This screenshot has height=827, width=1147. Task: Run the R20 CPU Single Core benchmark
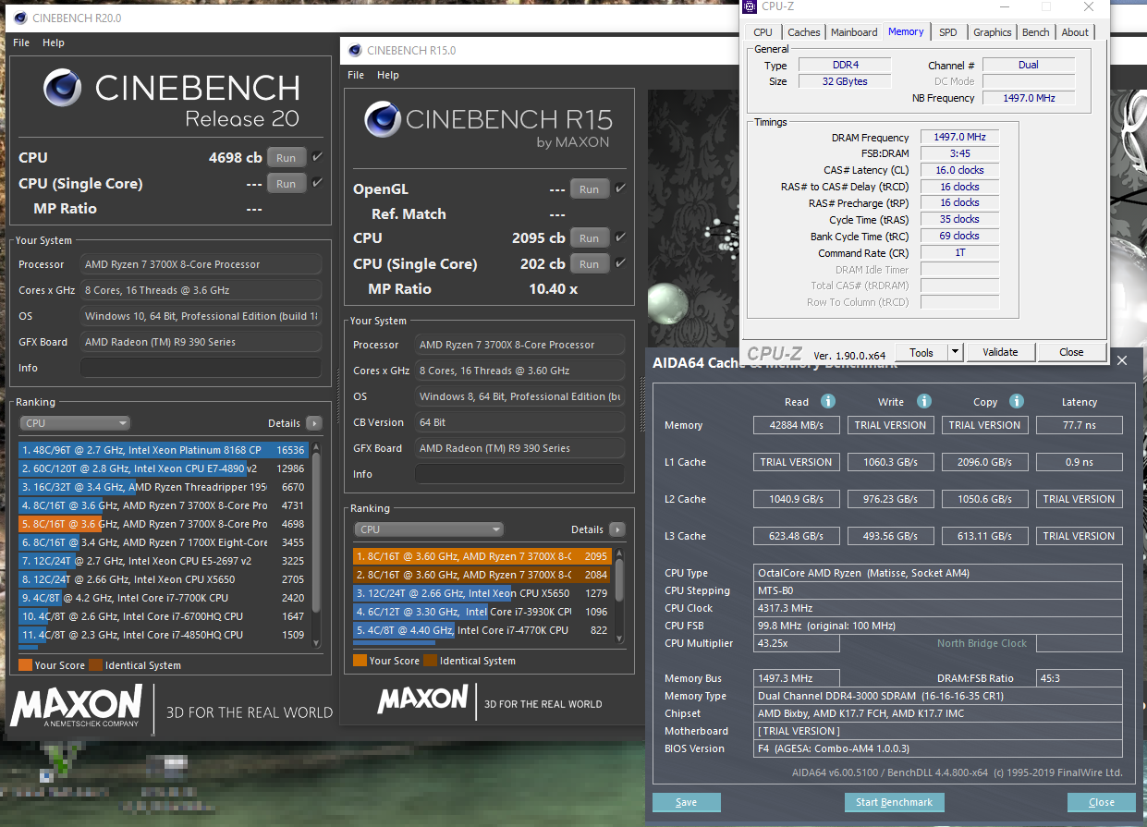point(287,183)
